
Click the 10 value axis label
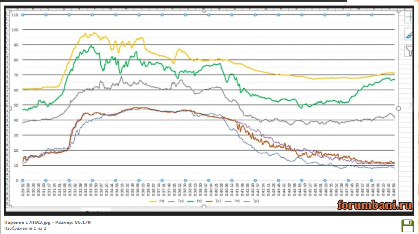(x=16, y=165)
